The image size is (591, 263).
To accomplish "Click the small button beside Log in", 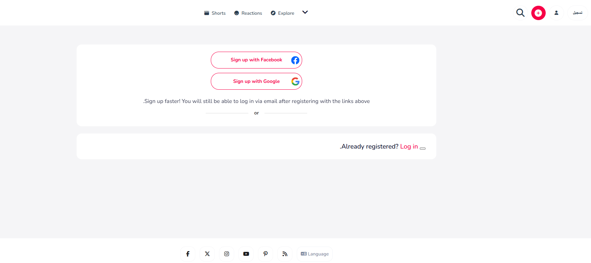I will [423, 148].
